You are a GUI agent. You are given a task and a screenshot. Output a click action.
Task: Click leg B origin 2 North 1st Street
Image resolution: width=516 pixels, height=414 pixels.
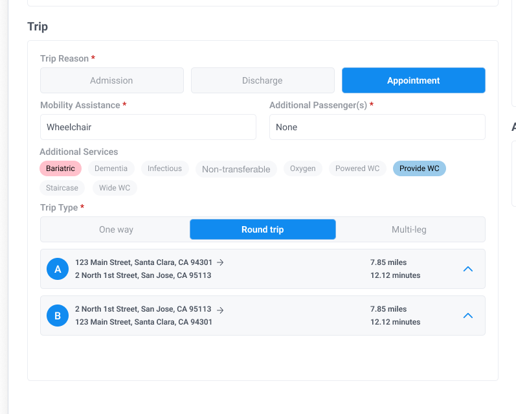pos(143,309)
